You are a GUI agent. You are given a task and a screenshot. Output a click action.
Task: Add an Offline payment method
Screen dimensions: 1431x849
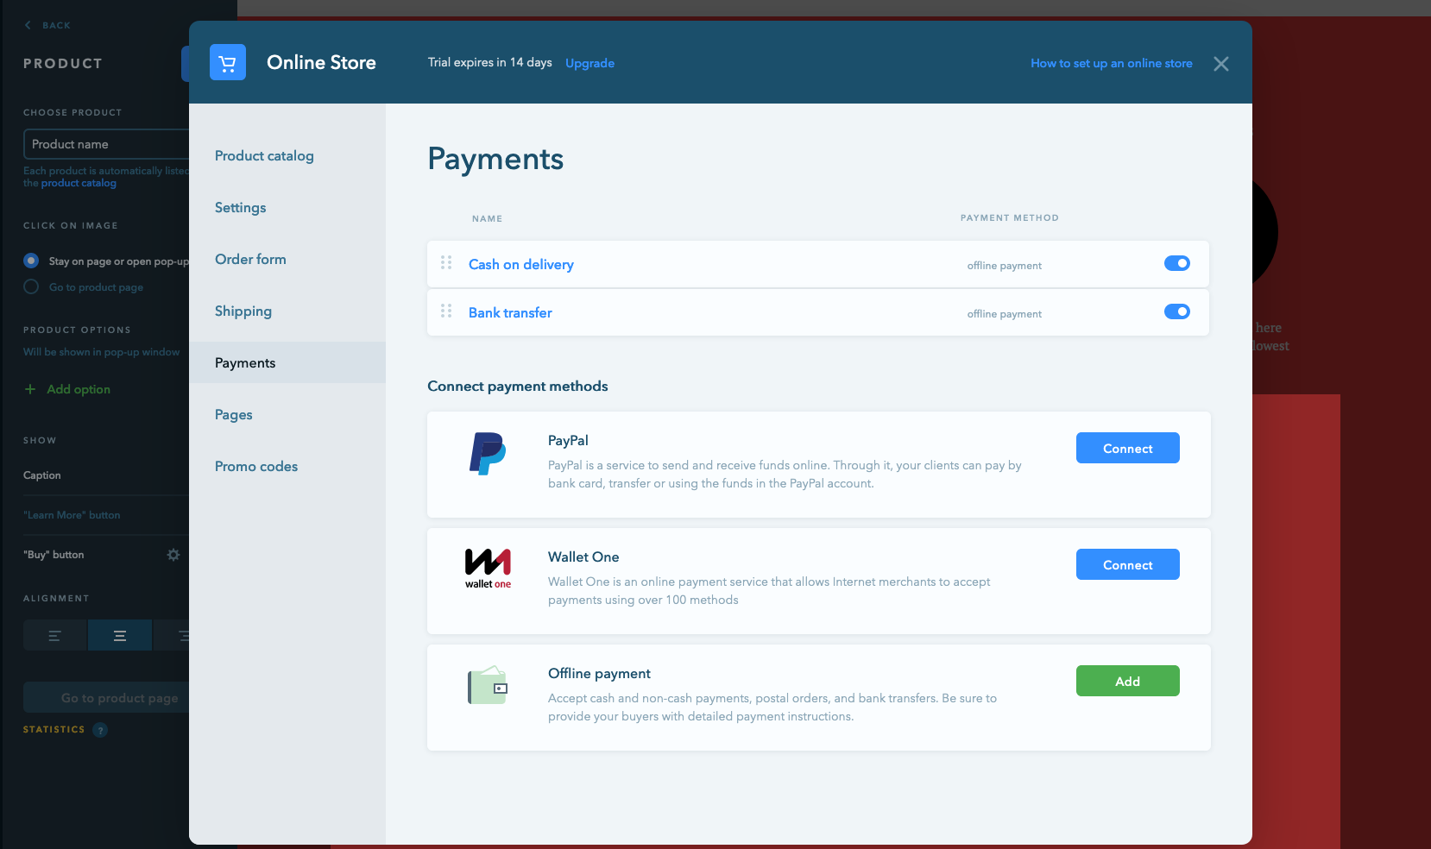1127,681
